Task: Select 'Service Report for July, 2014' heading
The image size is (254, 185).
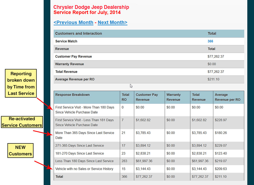Action: tap(87, 12)
